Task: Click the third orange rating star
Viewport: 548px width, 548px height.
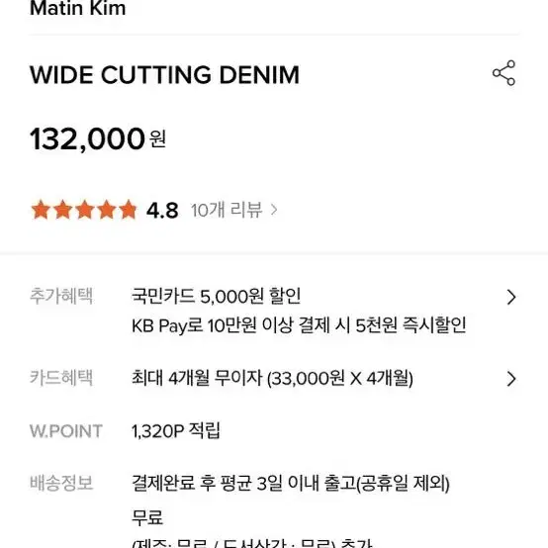Action: (x=85, y=210)
